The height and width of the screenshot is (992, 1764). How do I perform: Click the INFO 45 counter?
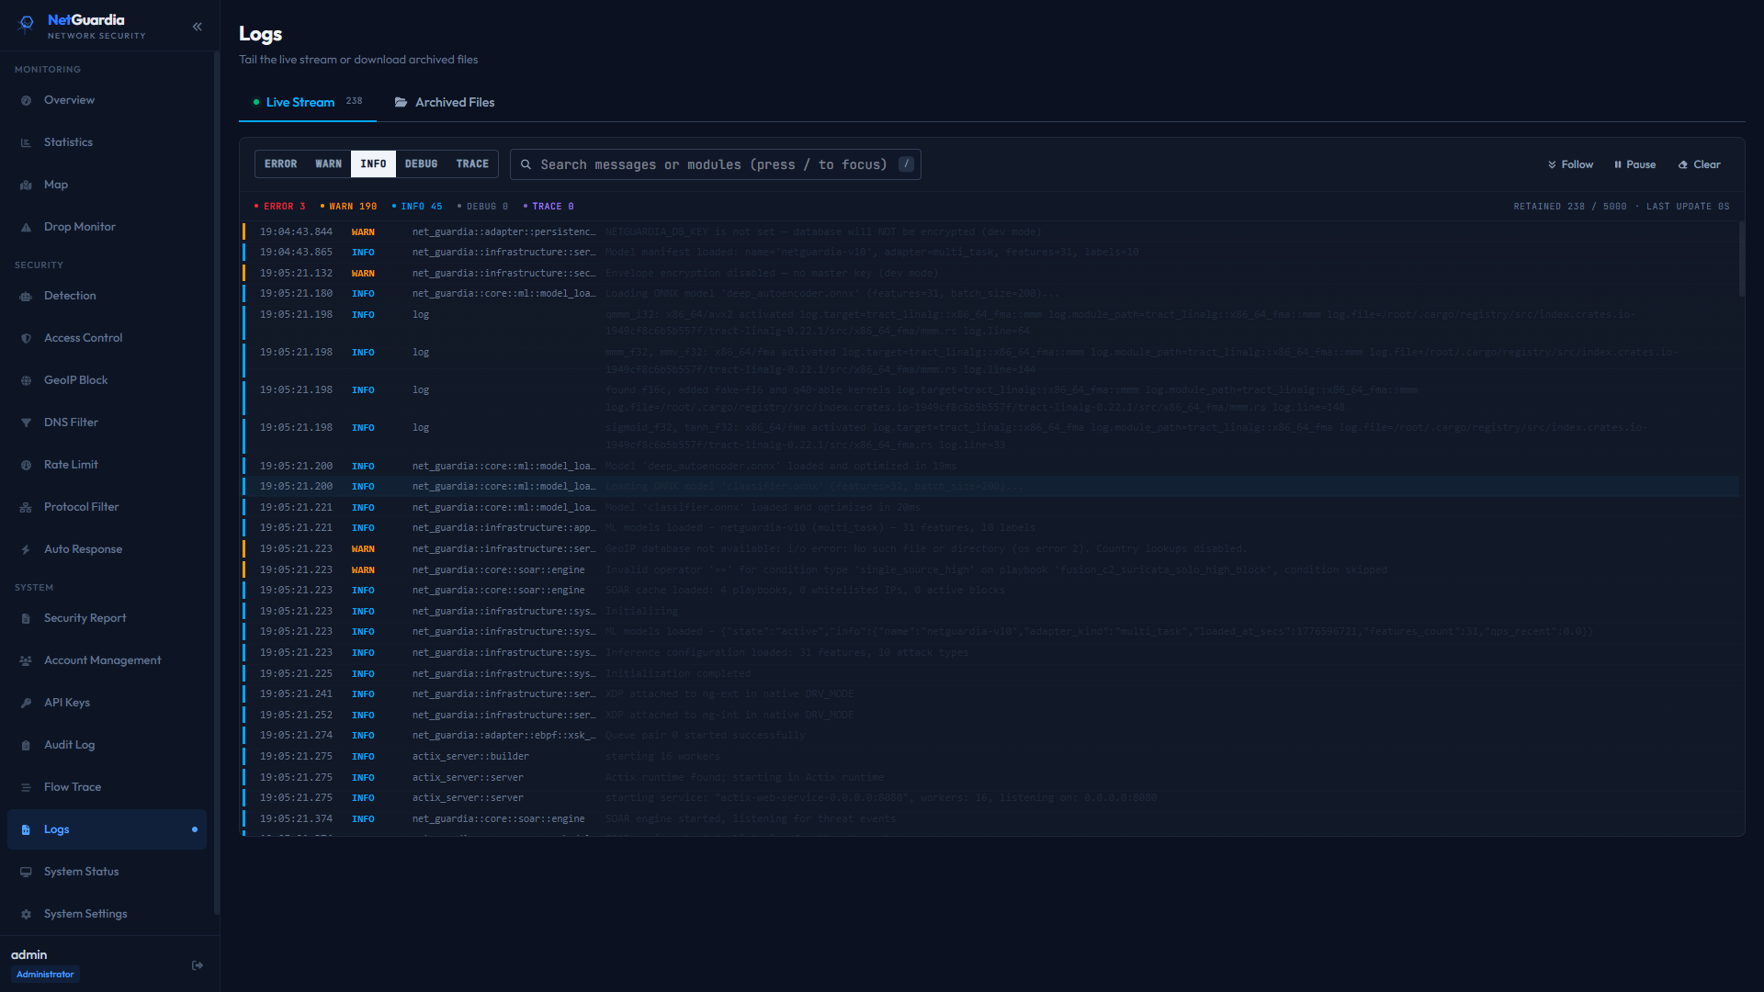(x=416, y=207)
